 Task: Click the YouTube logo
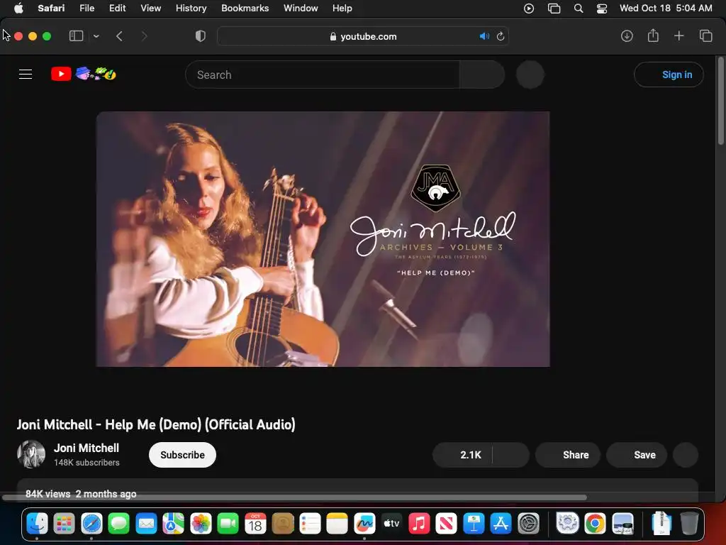pyautogui.click(x=84, y=74)
